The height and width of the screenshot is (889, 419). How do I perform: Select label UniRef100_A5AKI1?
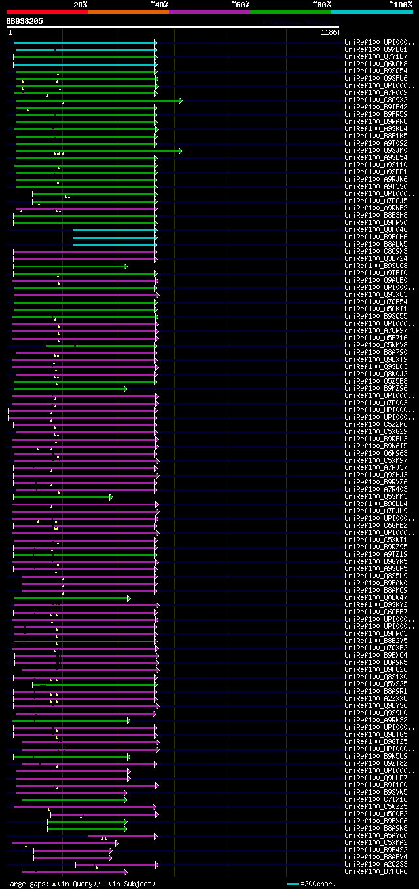click(x=376, y=309)
